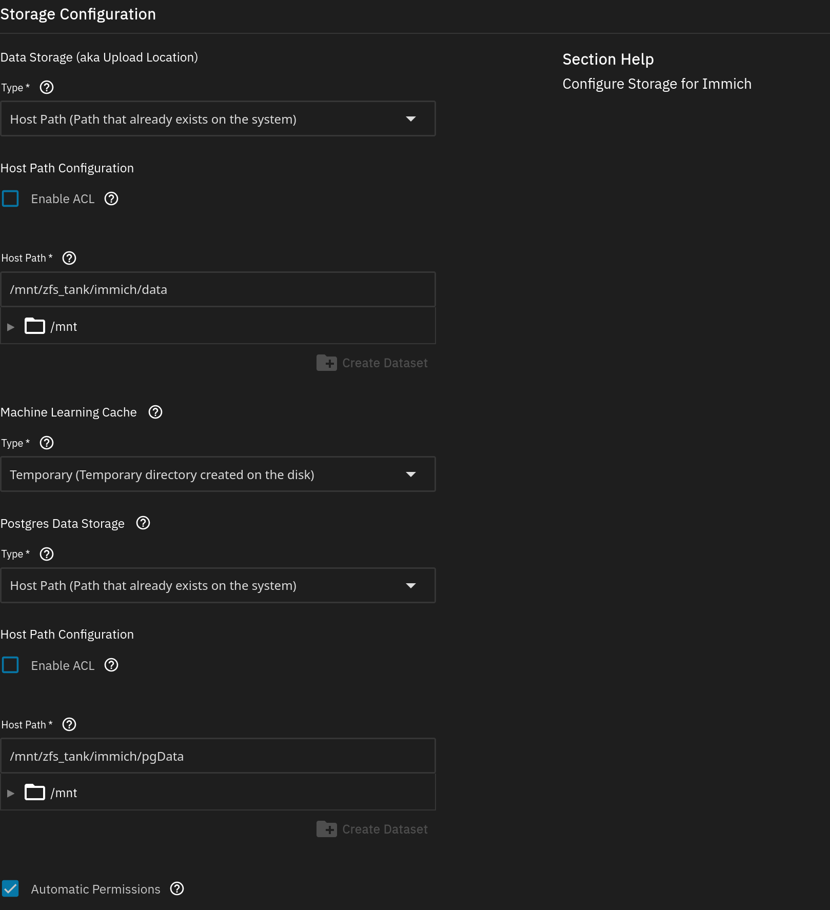Expand /mnt folder under Data Storage path
Screen dimensions: 830x910
(11, 327)
